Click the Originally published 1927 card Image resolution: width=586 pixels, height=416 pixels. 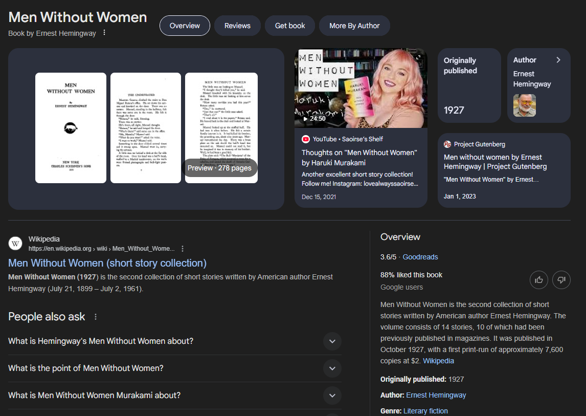point(469,85)
